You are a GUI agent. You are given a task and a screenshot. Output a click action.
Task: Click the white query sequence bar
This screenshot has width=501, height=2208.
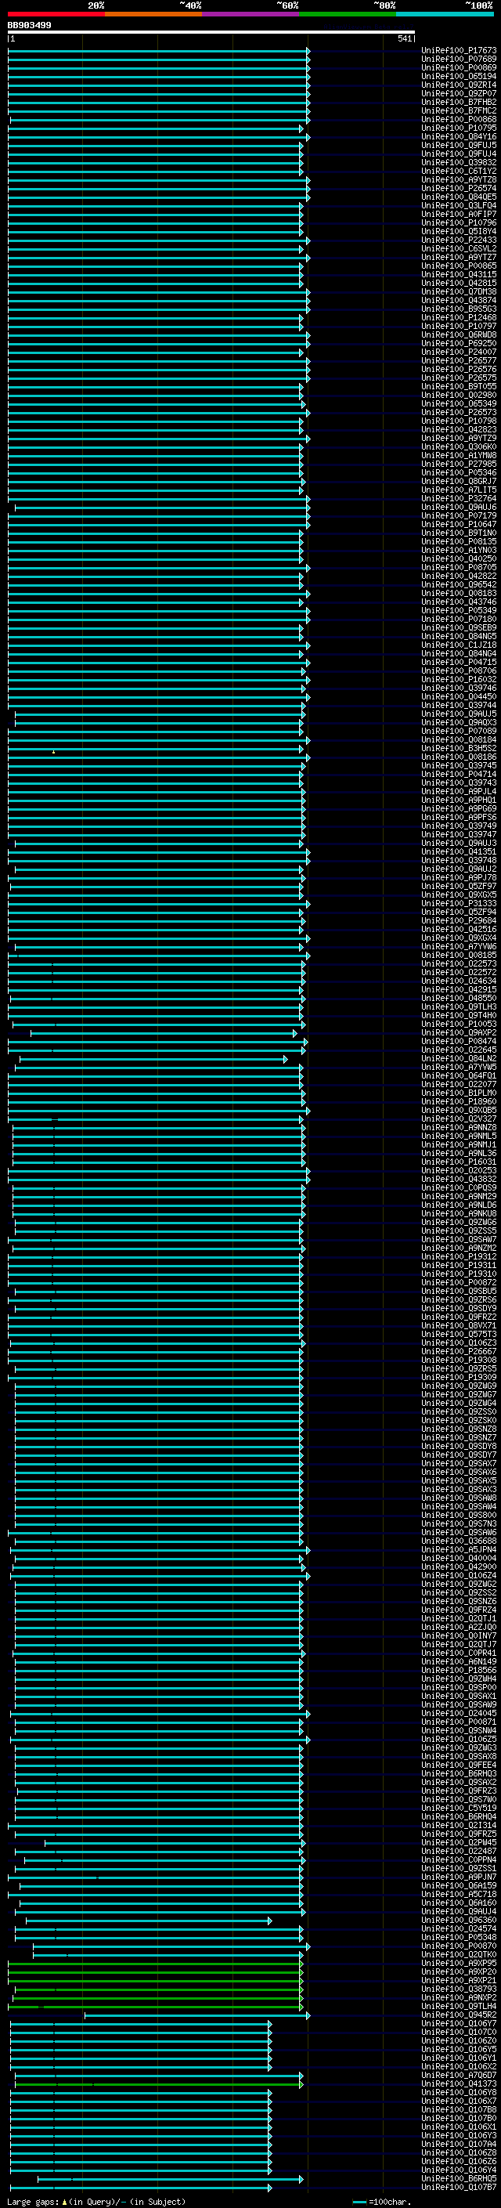coord(211,33)
